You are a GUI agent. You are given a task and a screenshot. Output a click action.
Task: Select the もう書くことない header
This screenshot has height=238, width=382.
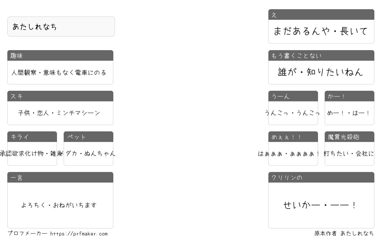click(x=321, y=56)
